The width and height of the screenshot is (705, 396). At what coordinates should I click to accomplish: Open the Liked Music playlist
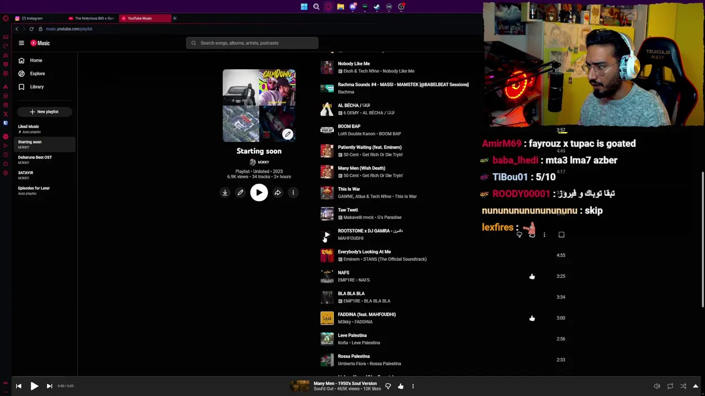pyautogui.click(x=45, y=129)
